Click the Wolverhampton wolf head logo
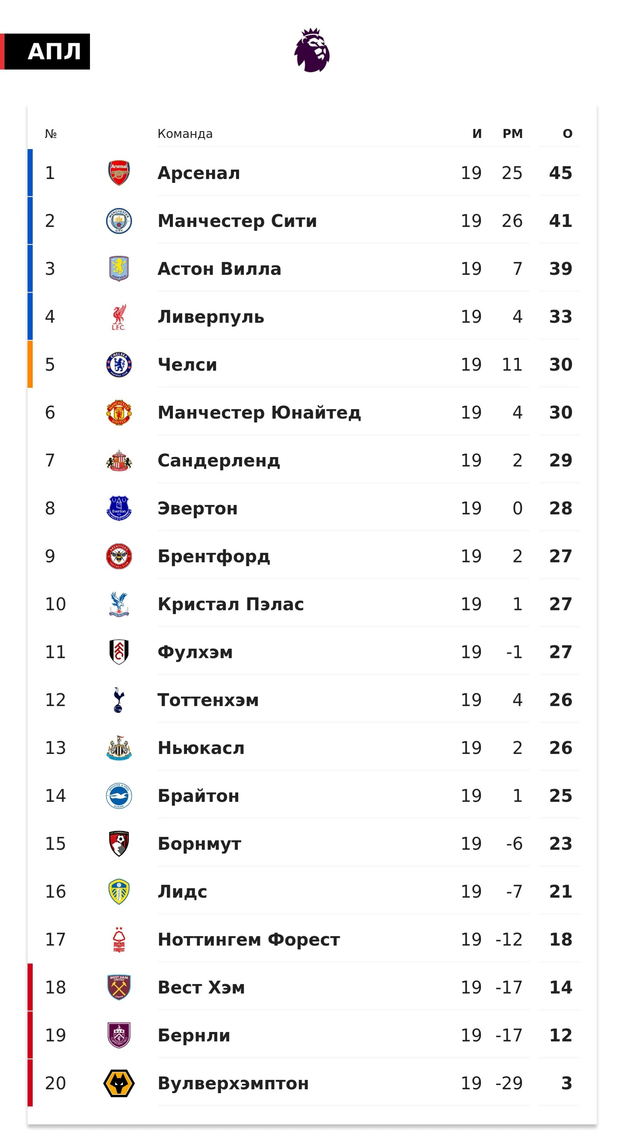 119,1083
